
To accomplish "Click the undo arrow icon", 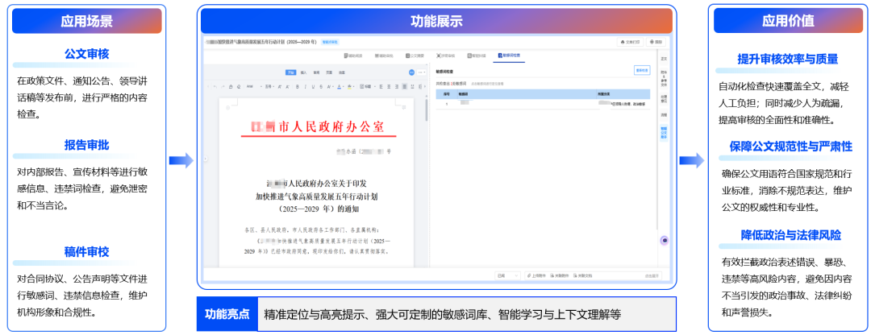I will [x=215, y=86].
